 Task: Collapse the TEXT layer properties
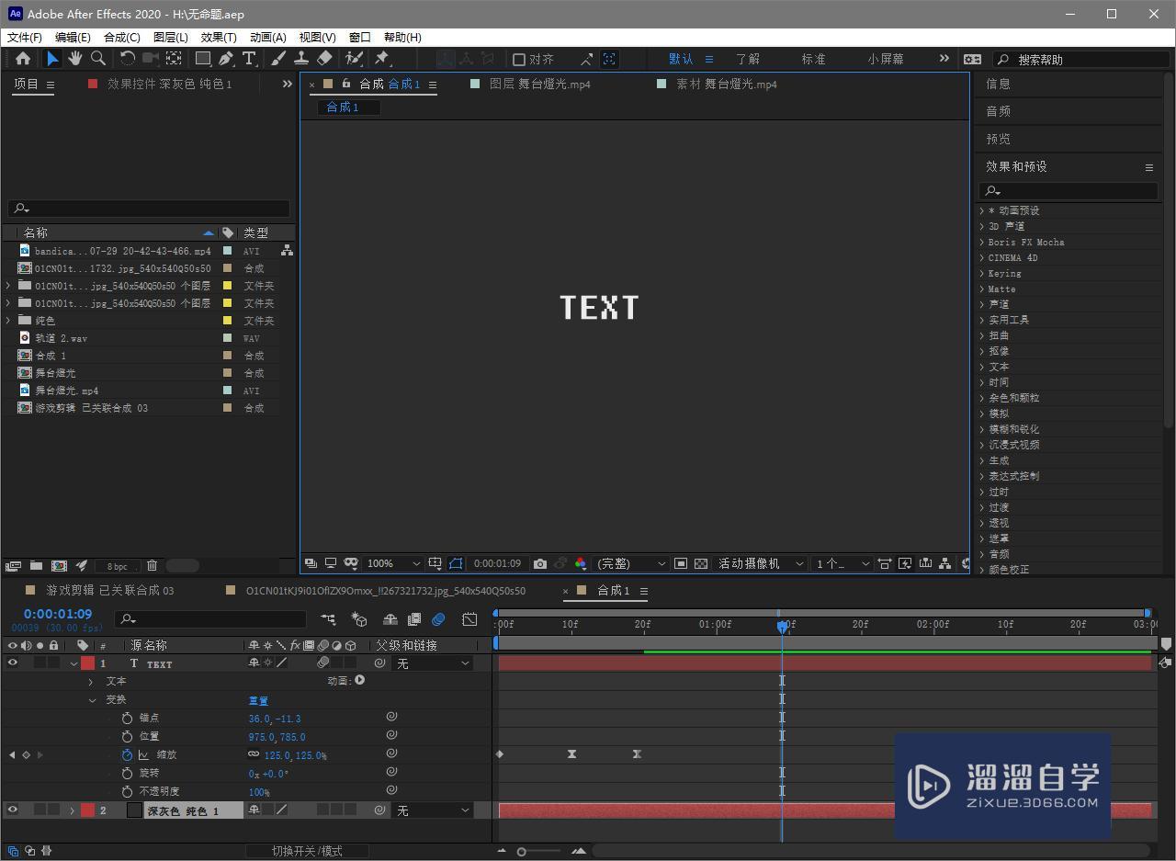click(73, 663)
